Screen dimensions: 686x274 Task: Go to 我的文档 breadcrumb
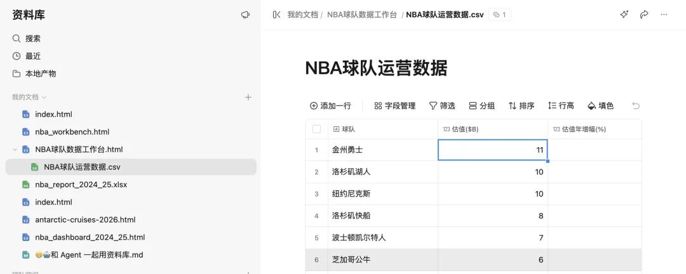point(302,15)
